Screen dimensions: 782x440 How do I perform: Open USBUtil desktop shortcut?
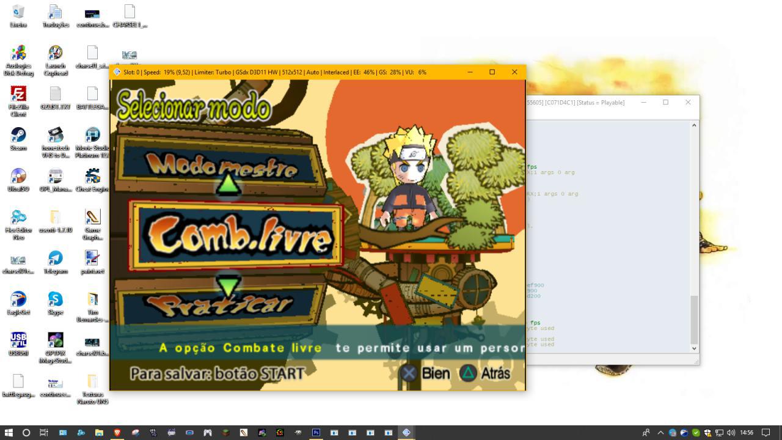[18, 343]
